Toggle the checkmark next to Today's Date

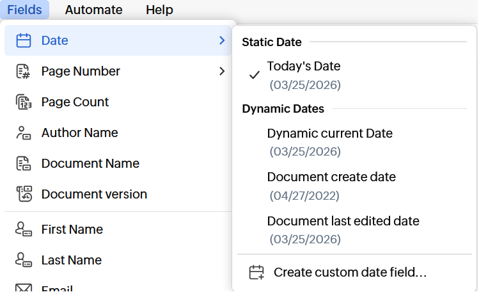pyautogui.click(x=255, y=75)
